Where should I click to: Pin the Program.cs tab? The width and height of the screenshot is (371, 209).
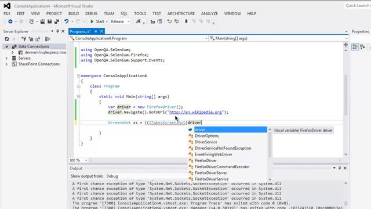point(96,31)
